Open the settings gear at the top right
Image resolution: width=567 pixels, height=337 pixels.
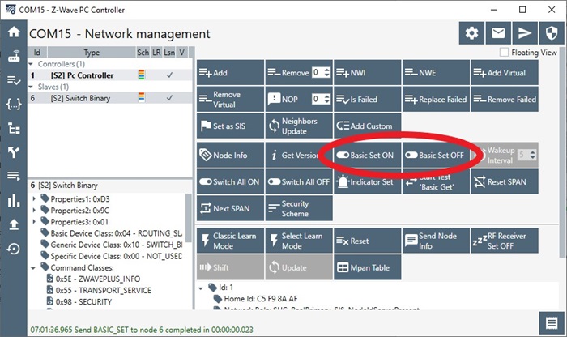[x=471, y=33]
